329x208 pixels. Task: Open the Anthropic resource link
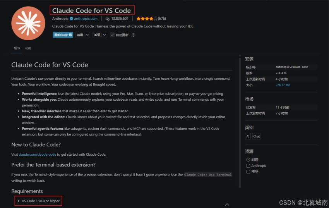point(259,166)
